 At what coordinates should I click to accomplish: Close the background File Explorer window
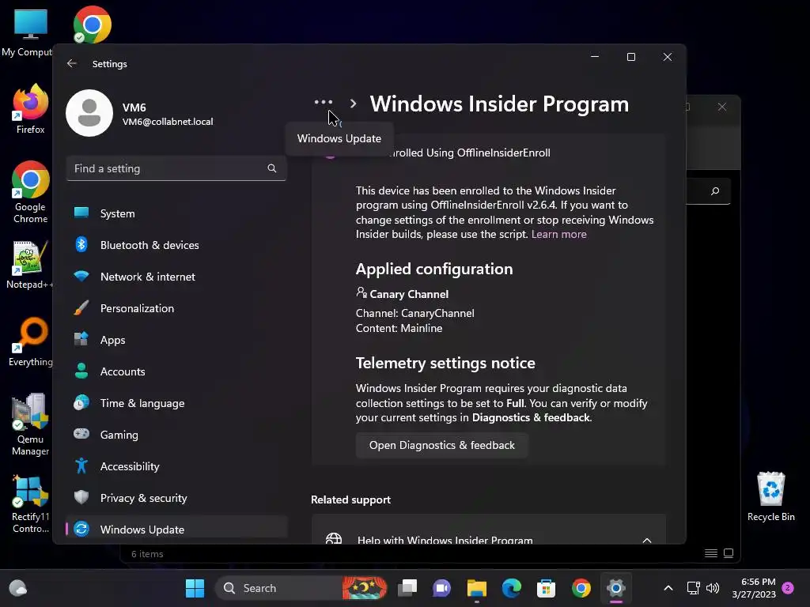[x=721, y=107]
